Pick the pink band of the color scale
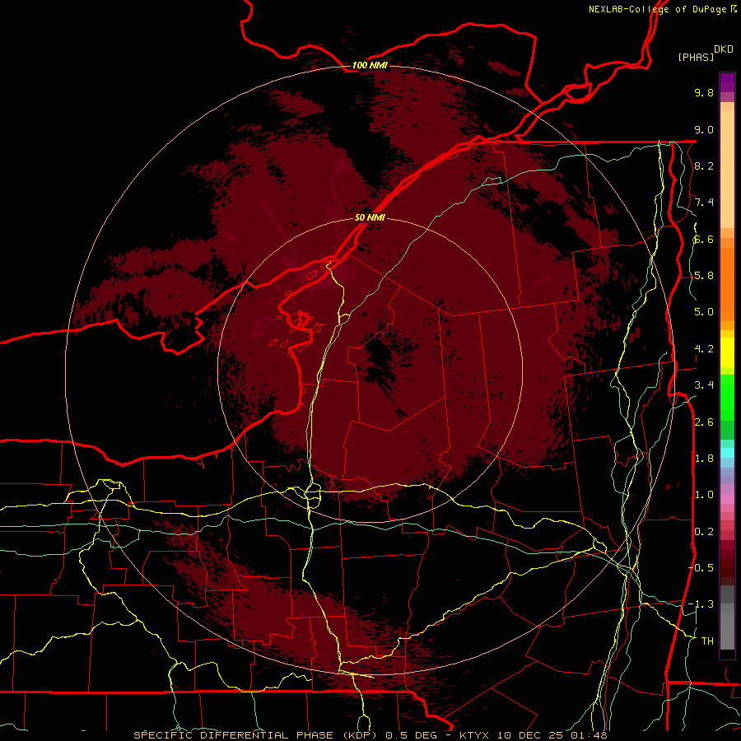Viewport: 741px width, 741px height. 727,499
